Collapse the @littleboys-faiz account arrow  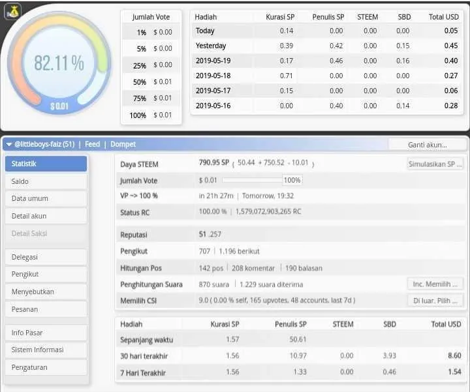(8, 145)
